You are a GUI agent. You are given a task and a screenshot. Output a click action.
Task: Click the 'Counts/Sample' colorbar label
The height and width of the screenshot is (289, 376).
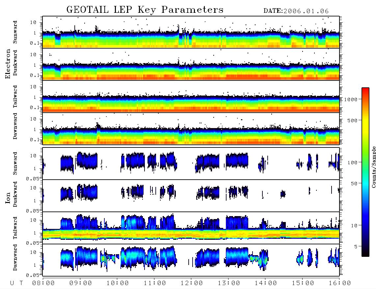(373, 167)
